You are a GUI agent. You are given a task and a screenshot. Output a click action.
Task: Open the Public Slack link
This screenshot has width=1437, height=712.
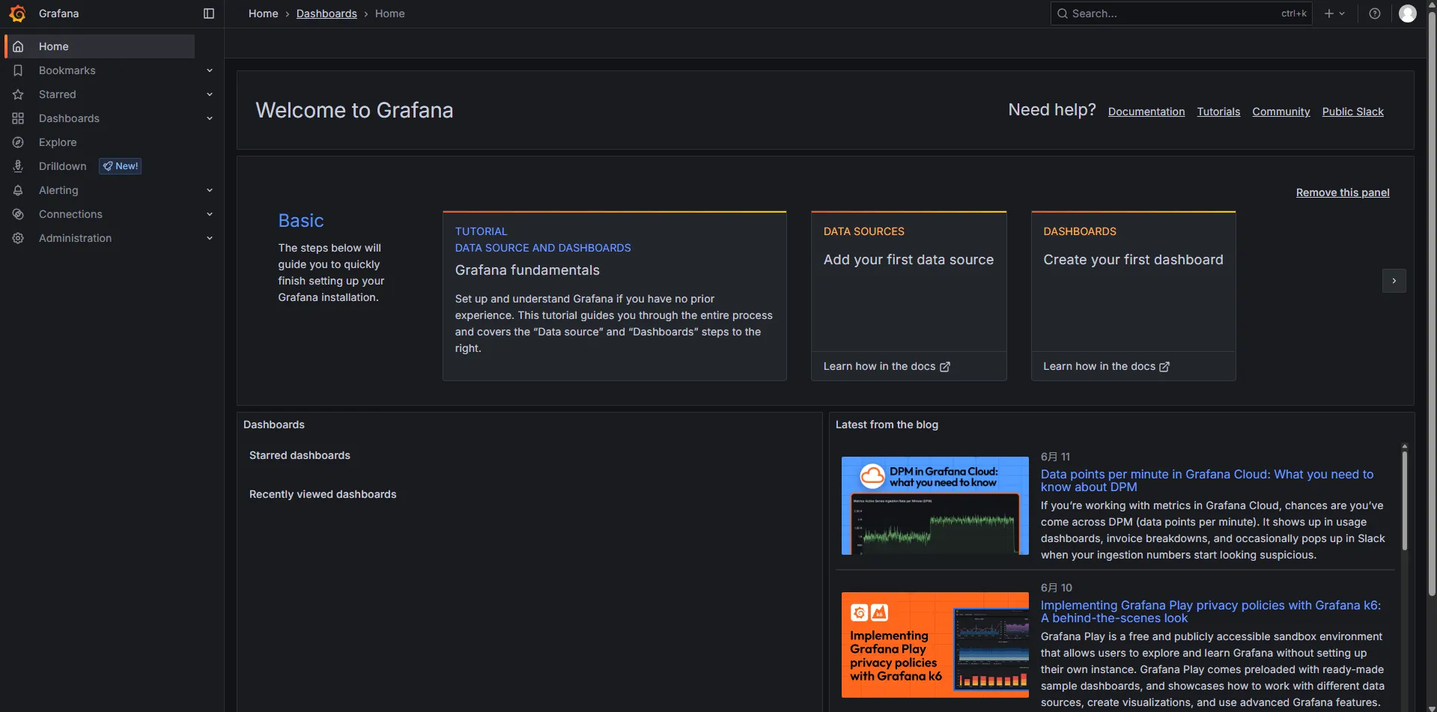tap(1352, 112)
